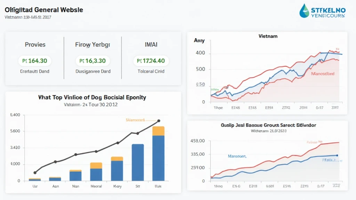Select the Firow Yerbgr card heading
The height and width of the screenshot is (200, 356).
(x=92, y=44)
